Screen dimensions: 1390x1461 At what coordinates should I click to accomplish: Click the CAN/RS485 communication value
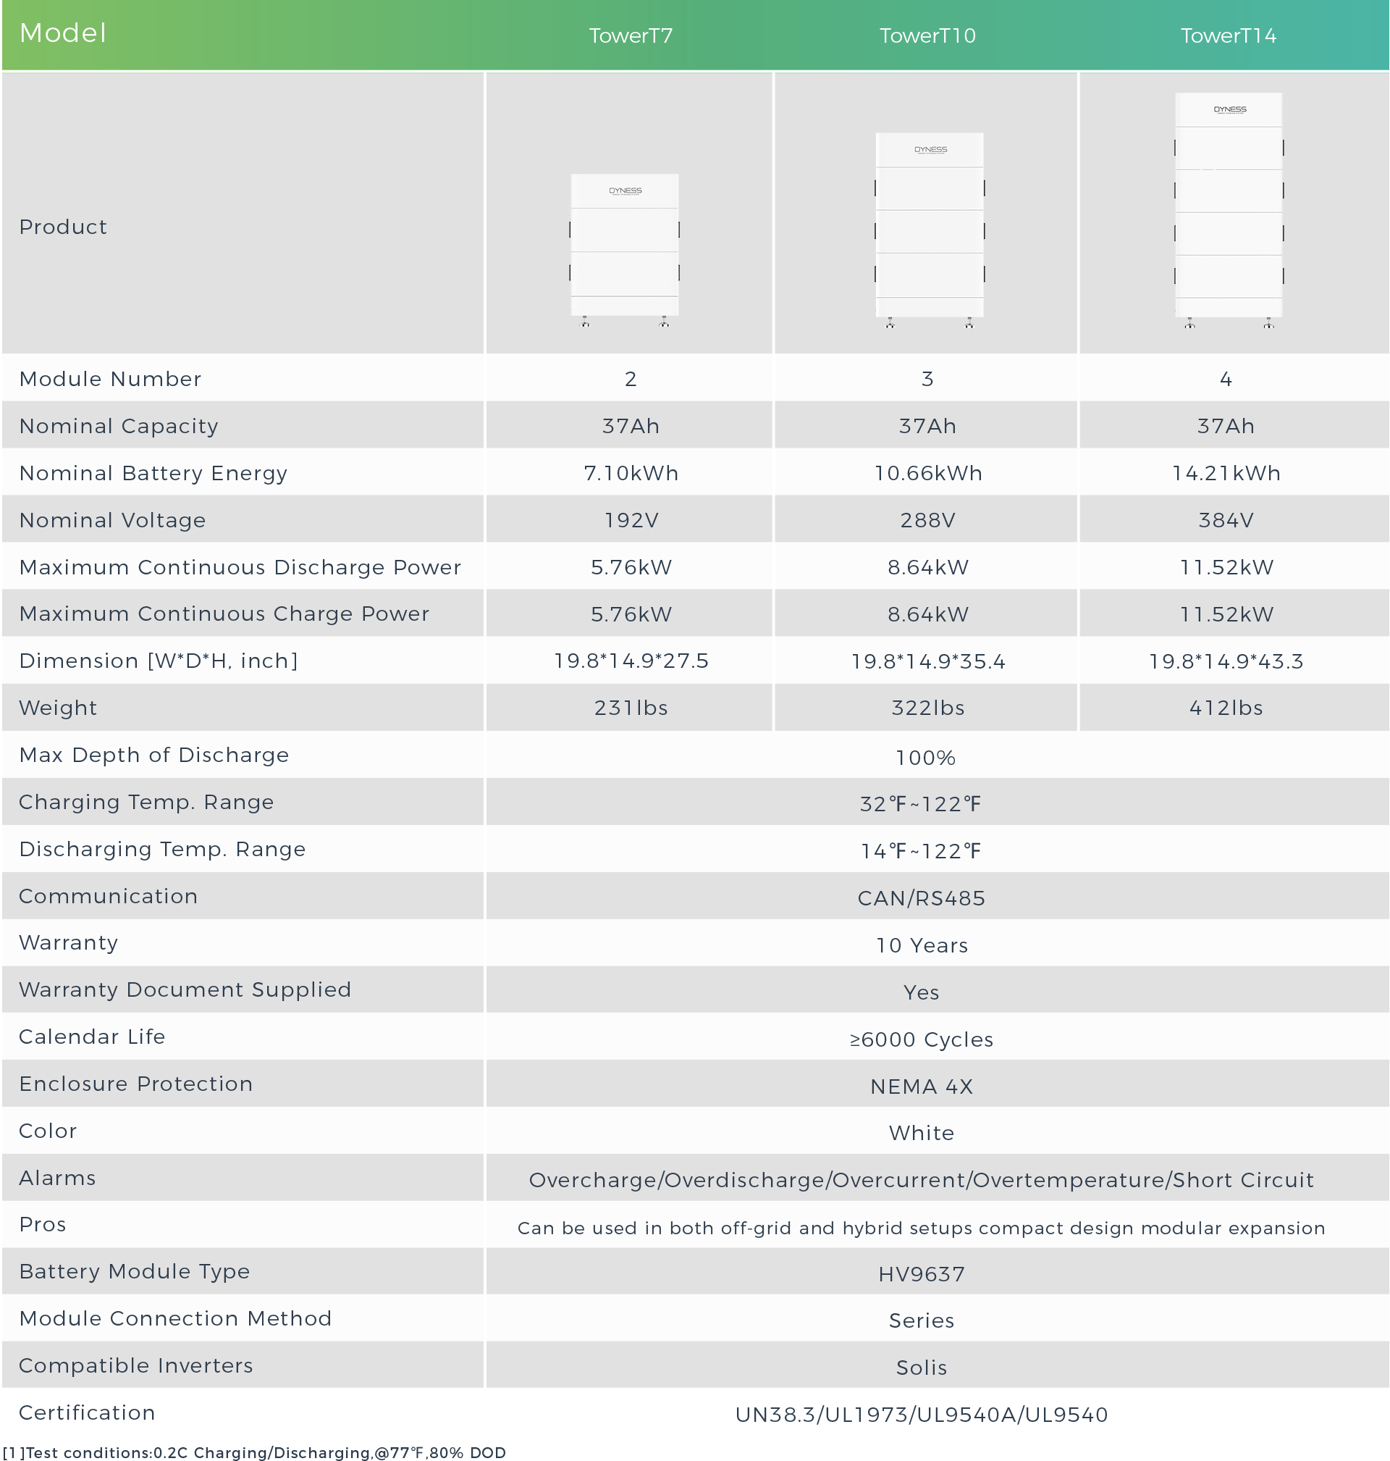pos(921,898)
